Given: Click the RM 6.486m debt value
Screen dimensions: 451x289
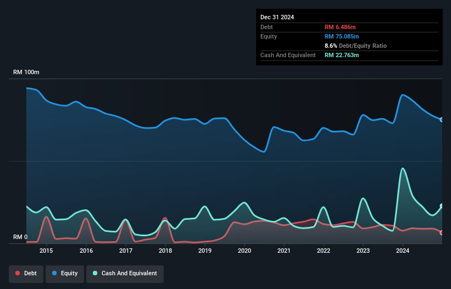Looking at the screenshot, I should pos(340,27).
